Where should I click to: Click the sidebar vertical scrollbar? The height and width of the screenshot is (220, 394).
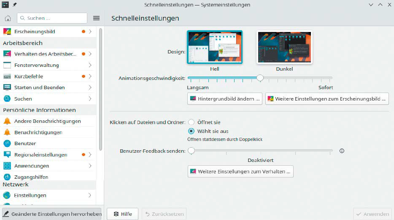(100, 90)
